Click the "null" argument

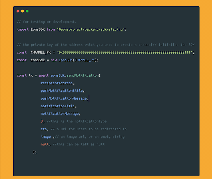tap(45, 144)
